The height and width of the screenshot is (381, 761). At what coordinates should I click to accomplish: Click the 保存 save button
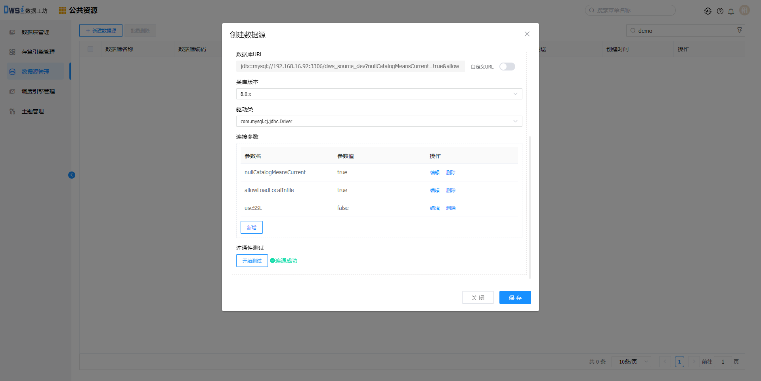tap(515, 297)
